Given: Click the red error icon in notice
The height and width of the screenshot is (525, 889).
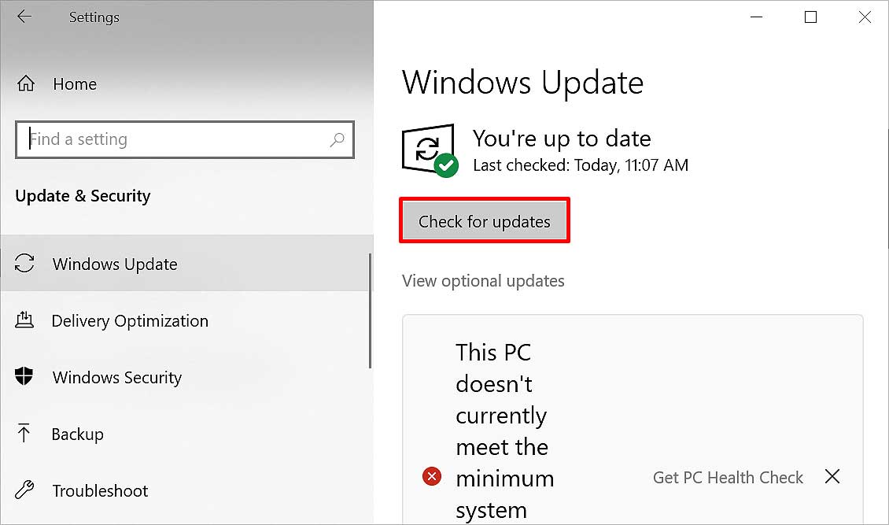Looking at the screenshot, I should 431,476.
